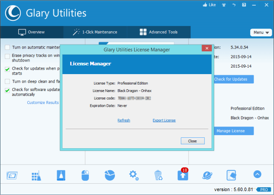
Task: Click the Like thumbs-up icon
Action: [205, 5]
